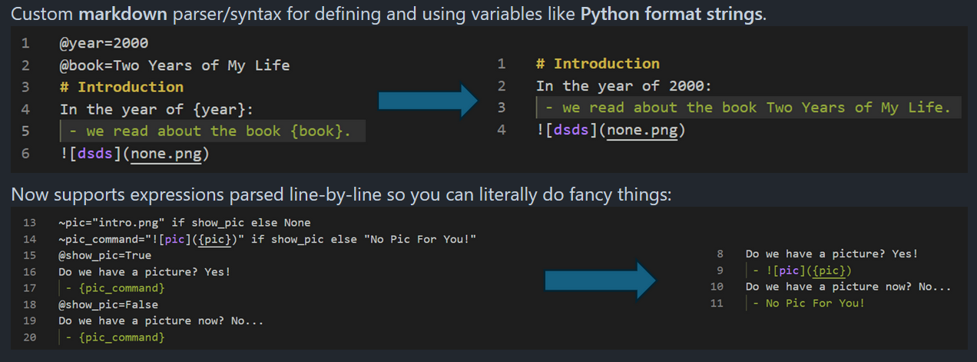Click line number 20 in the gutter

[29, 337]
